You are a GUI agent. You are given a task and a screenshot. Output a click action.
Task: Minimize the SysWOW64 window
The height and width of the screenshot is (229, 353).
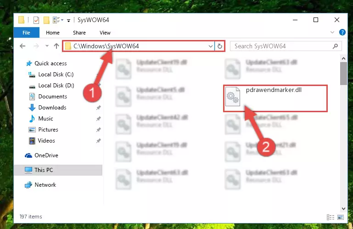(295, 20)
